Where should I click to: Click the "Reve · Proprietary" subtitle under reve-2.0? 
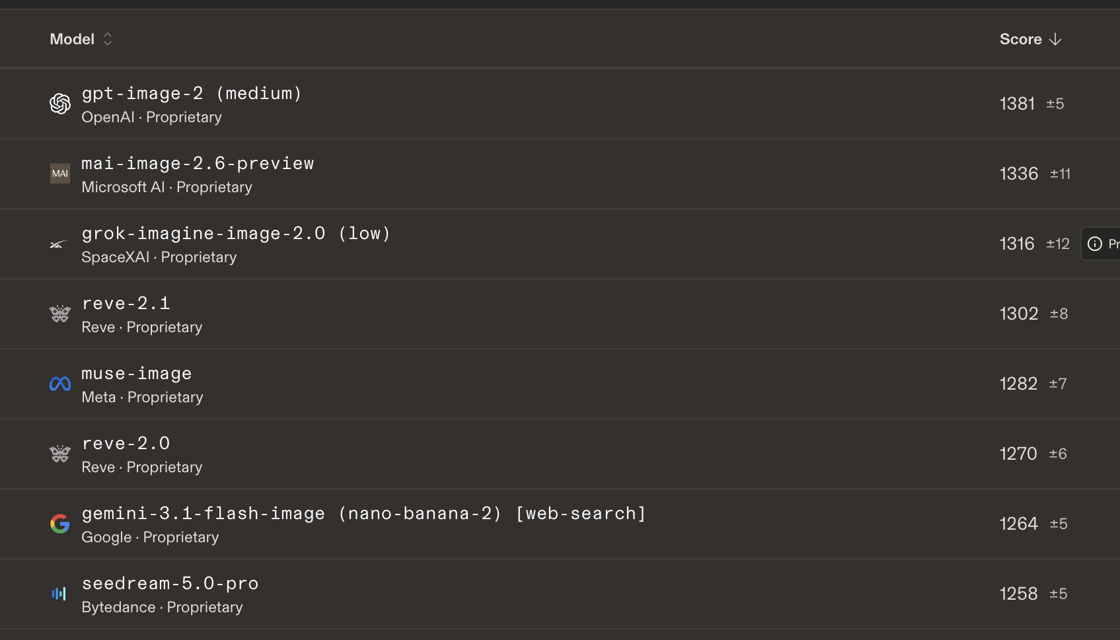coord(141,468)
